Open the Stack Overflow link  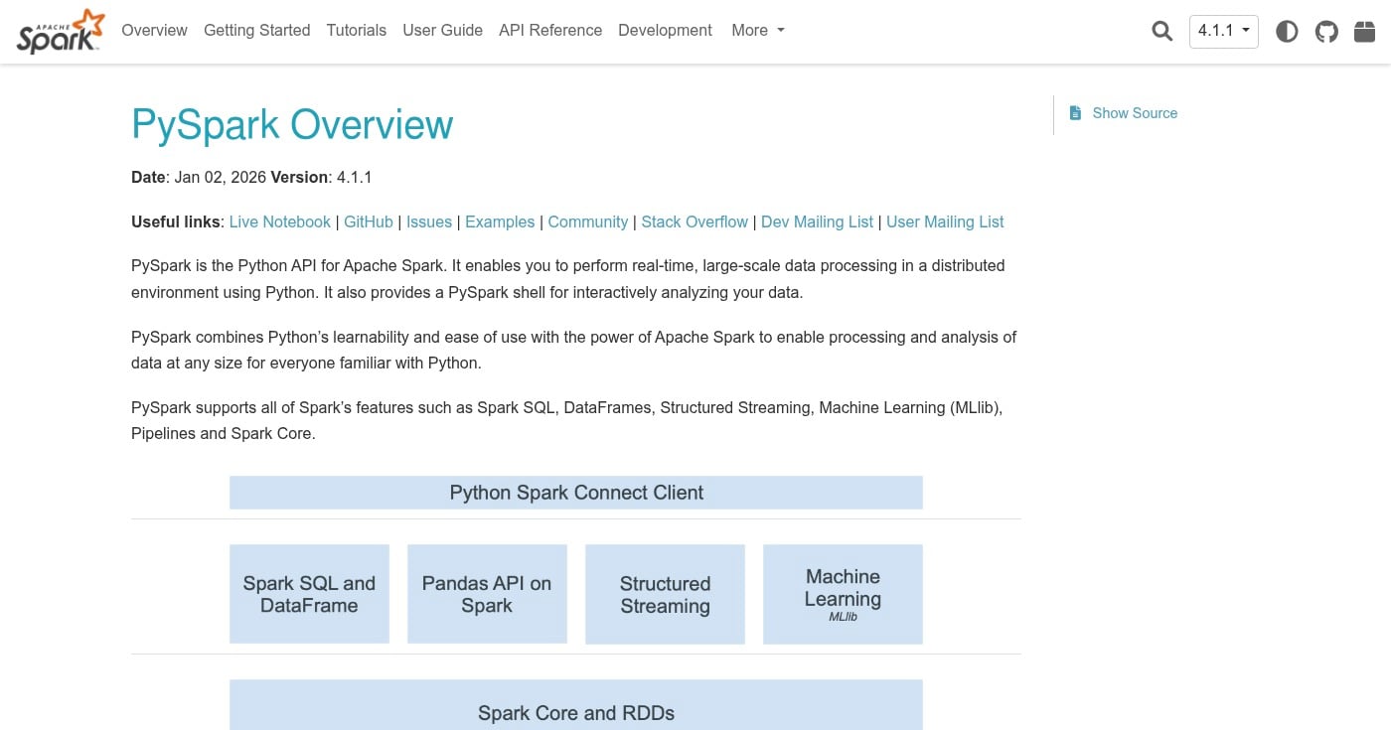tap(695, 222)
